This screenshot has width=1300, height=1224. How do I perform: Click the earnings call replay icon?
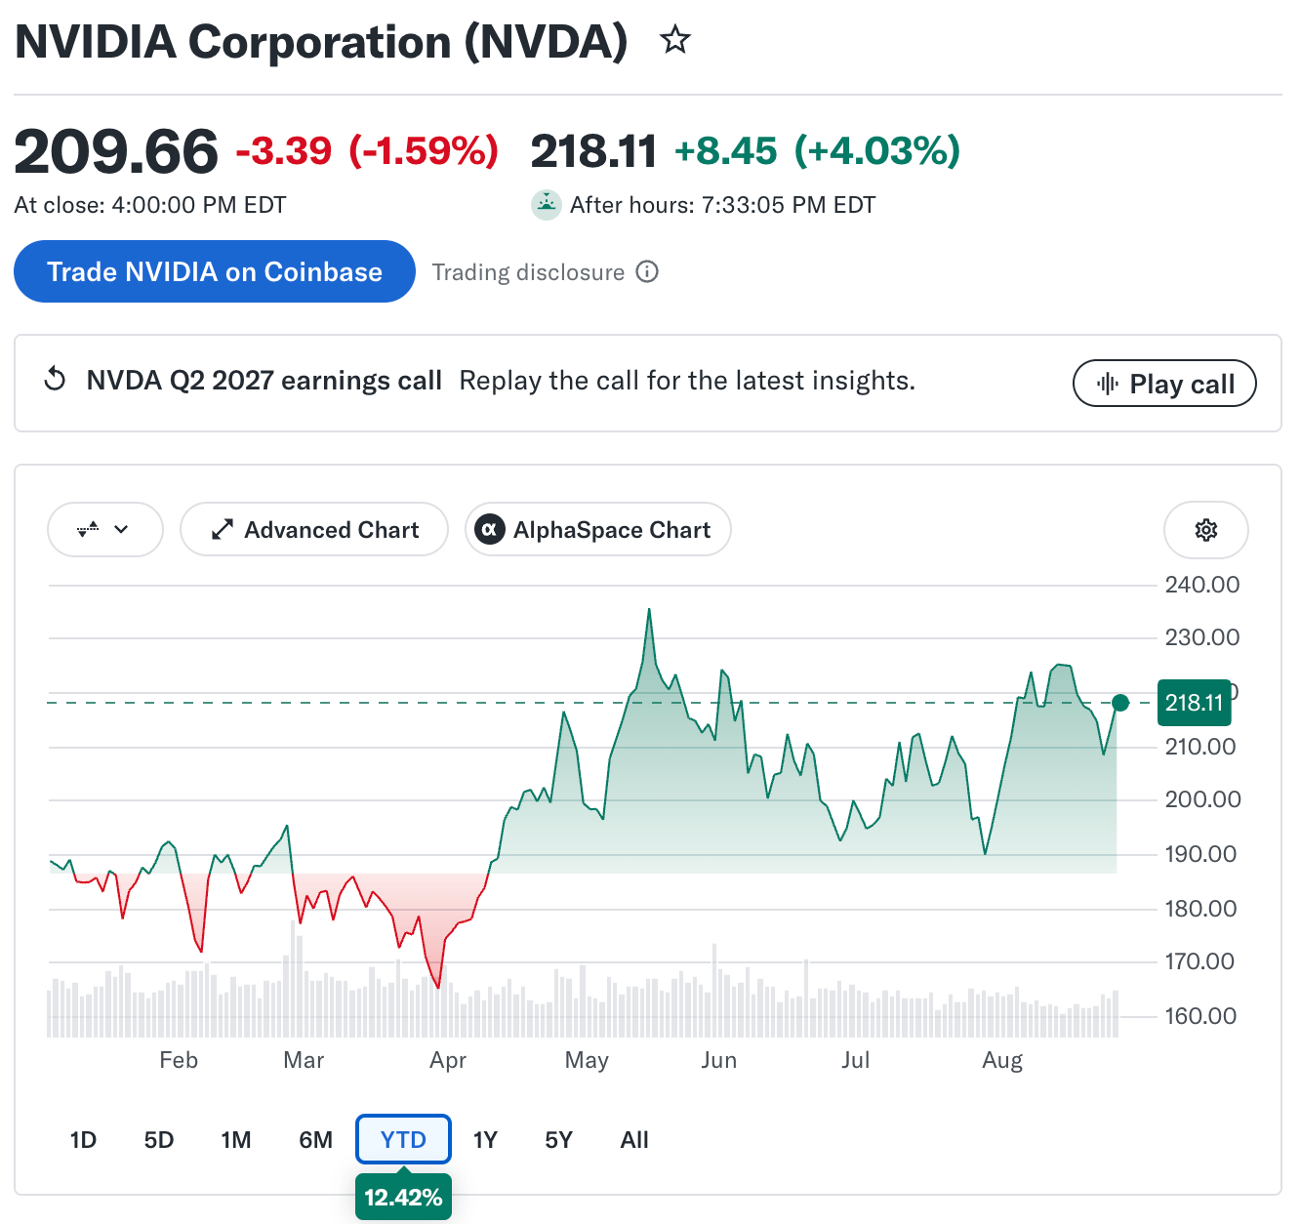tap(56, 380)
